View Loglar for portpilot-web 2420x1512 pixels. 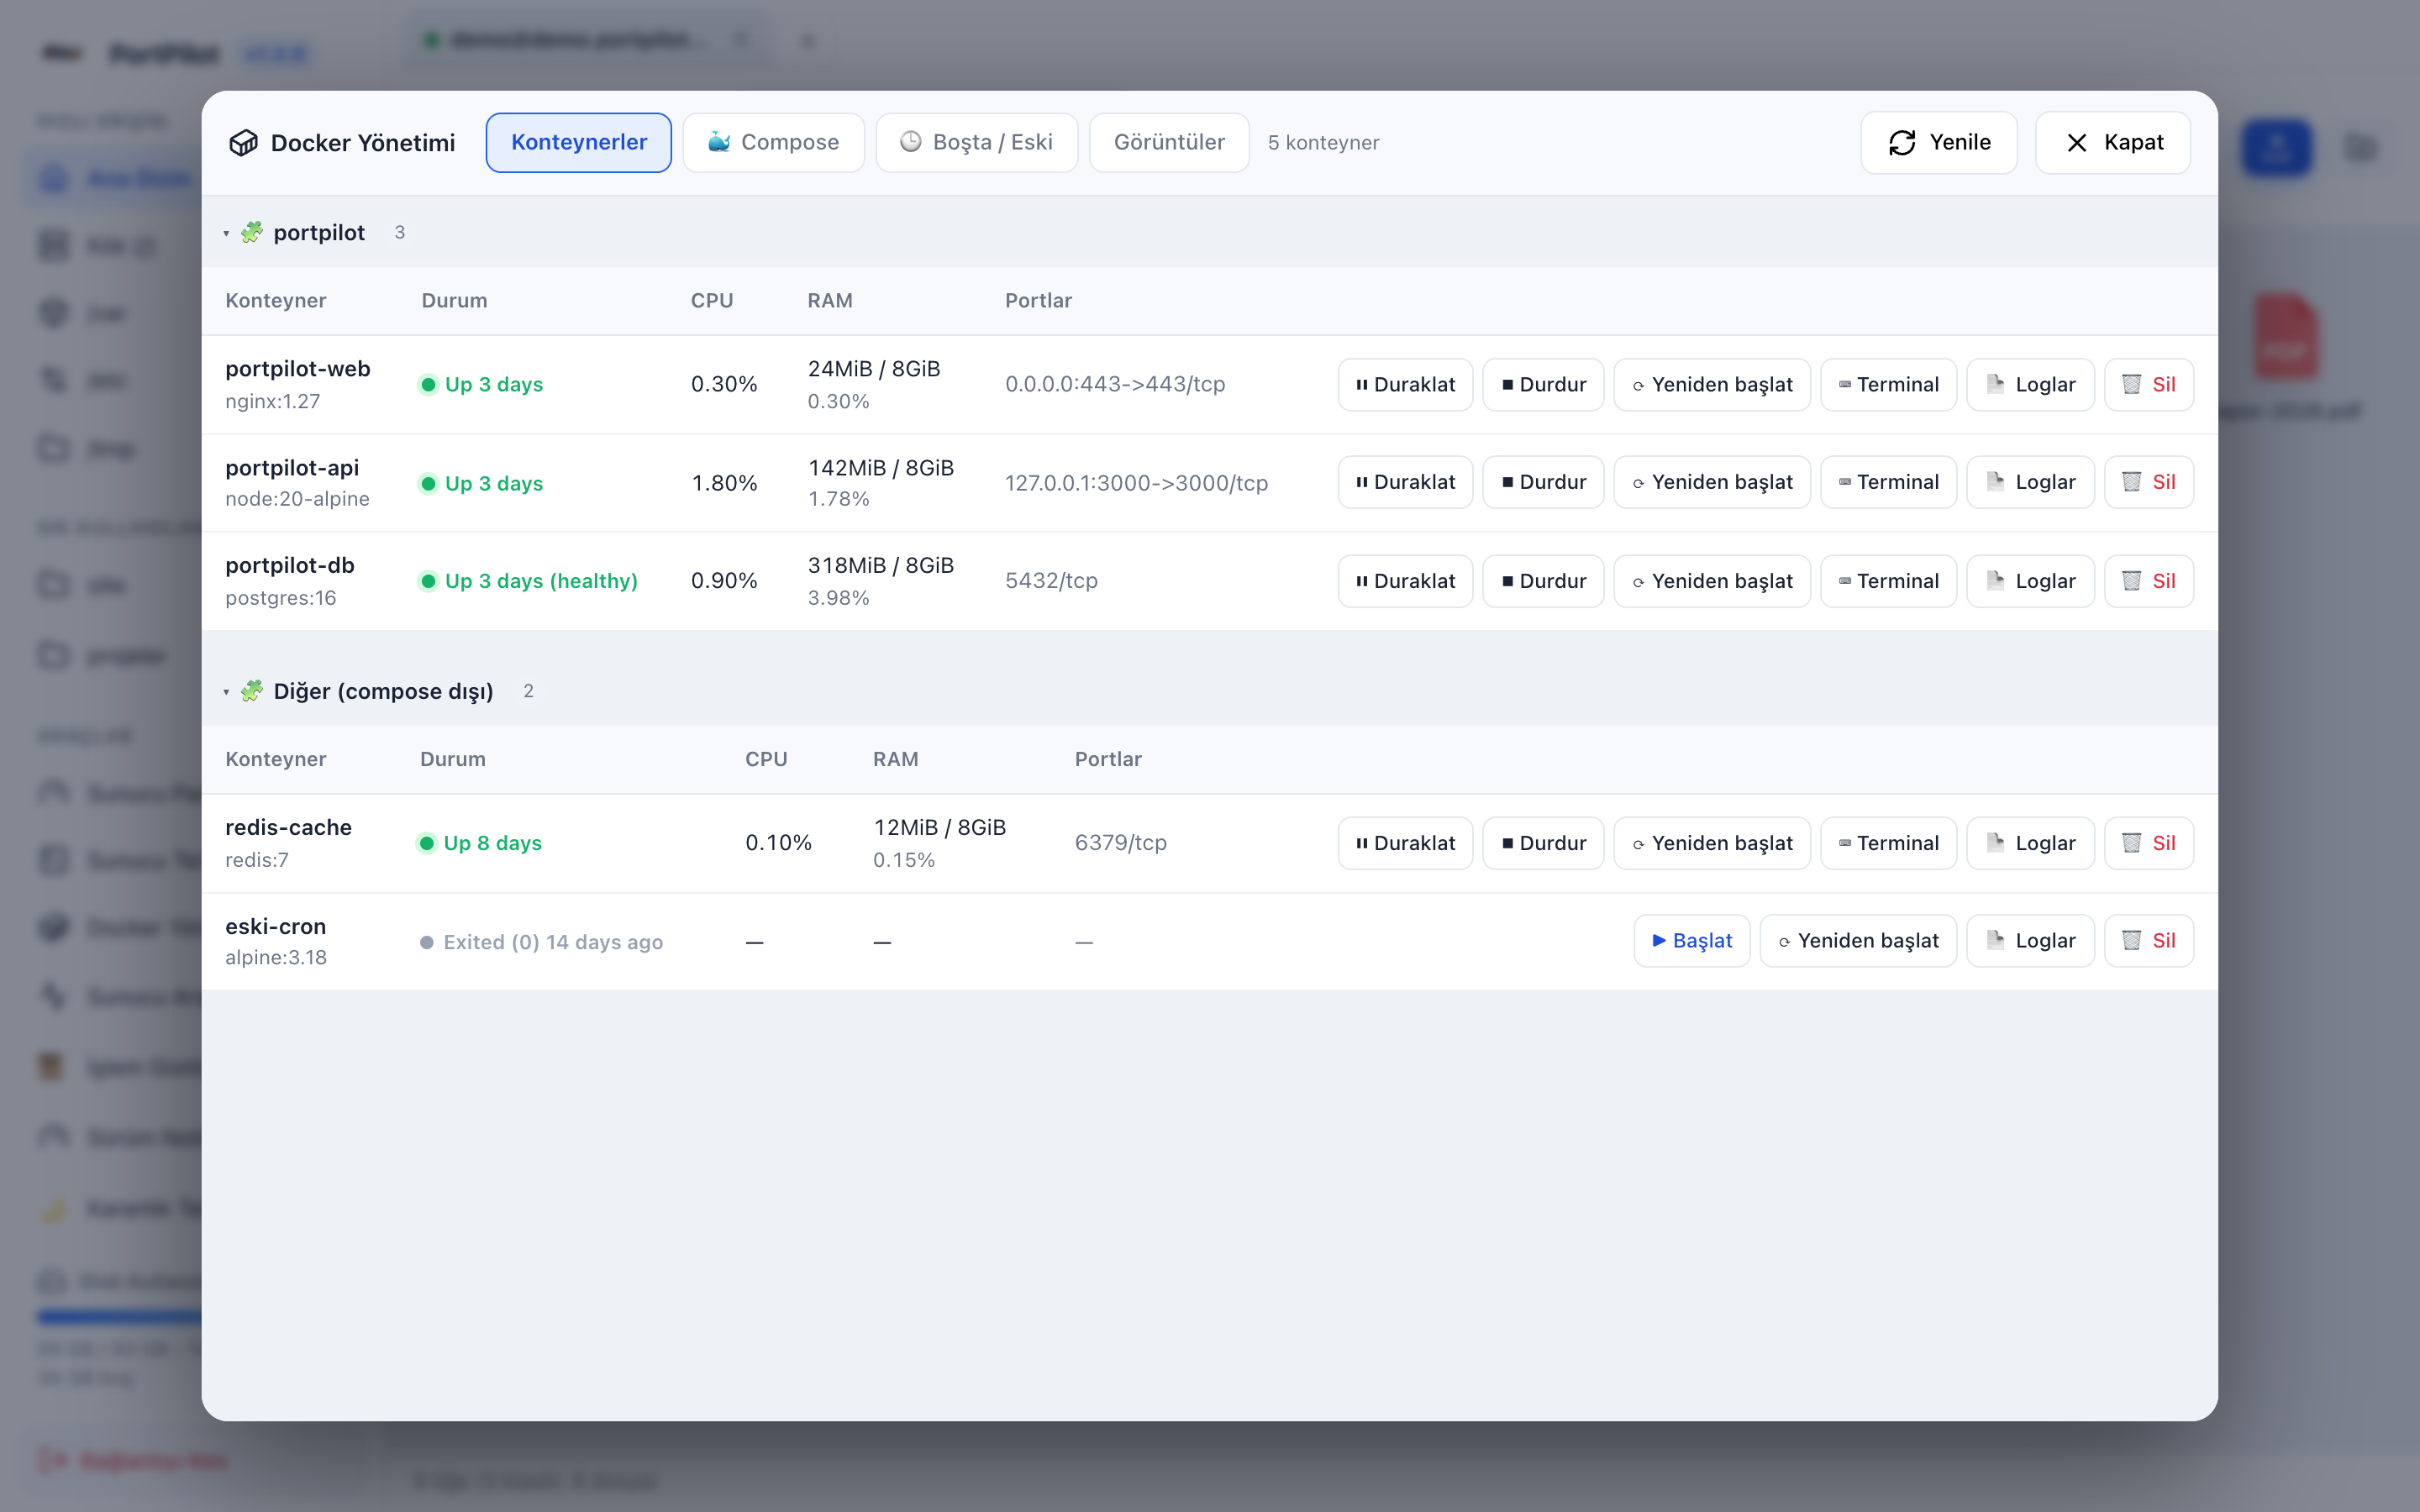(x=2030, y=384)
